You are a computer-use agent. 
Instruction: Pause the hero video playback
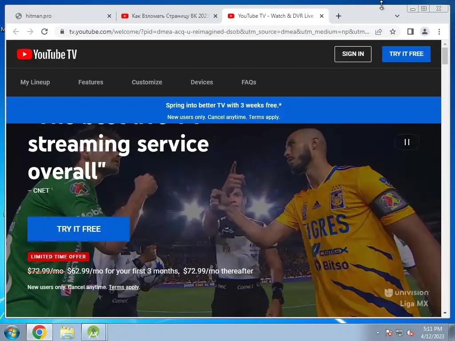point(407,142)
